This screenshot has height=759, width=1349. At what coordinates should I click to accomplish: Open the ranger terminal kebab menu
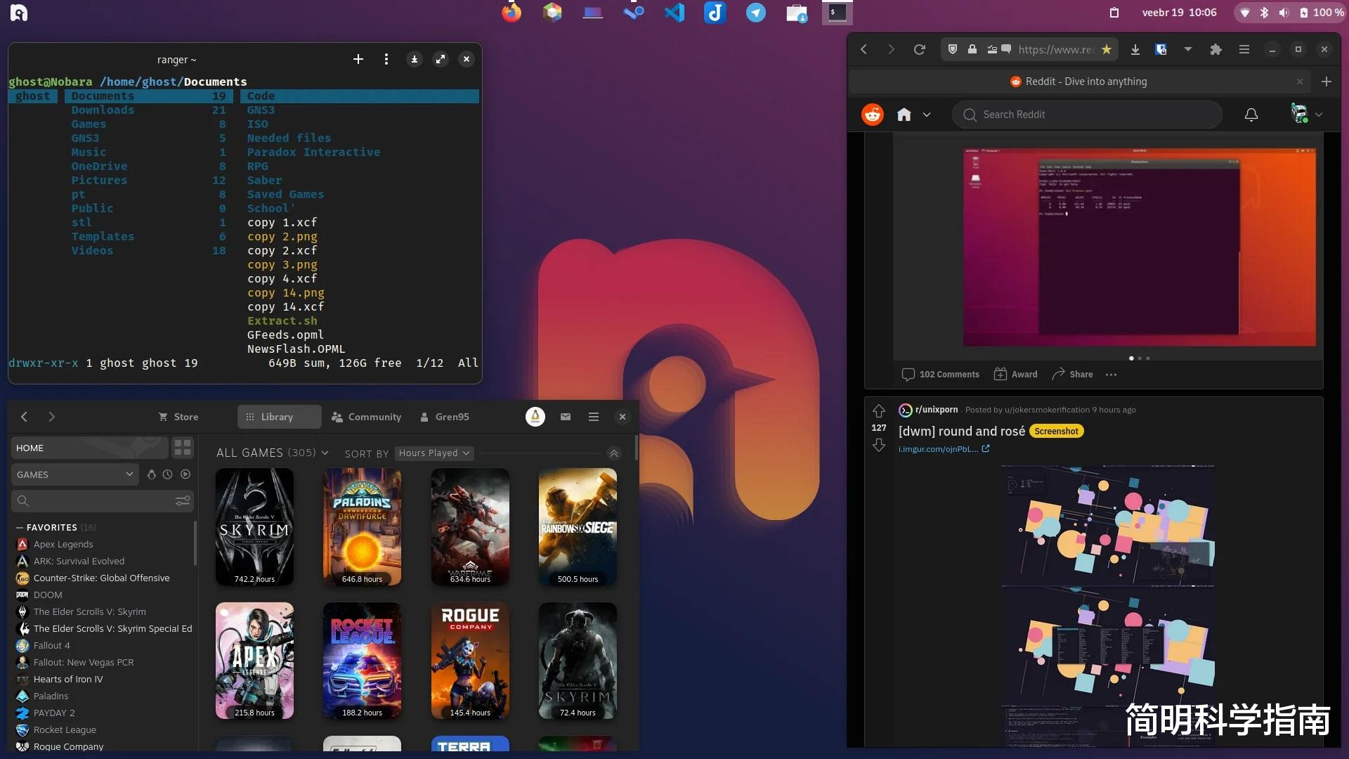pos(386,60)
